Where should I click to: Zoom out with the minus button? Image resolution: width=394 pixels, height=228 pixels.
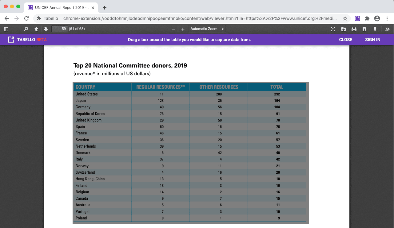(x=173, y=29)
